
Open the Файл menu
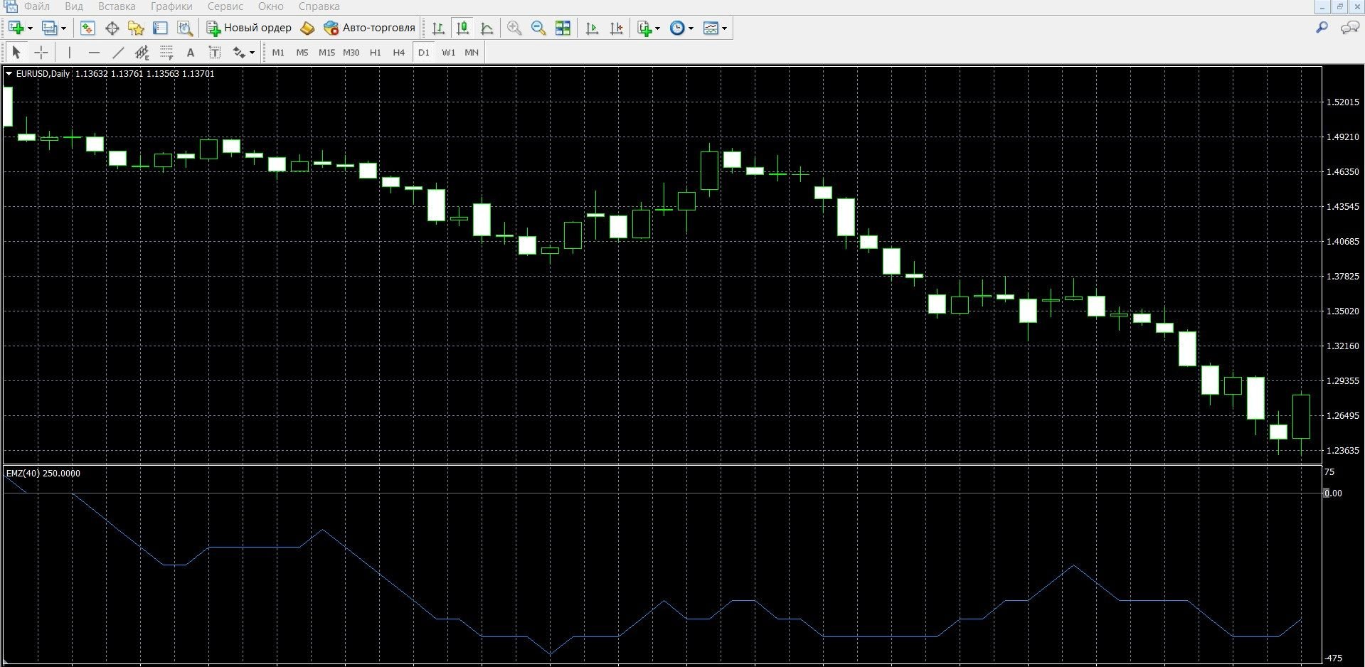click(36, 6)
